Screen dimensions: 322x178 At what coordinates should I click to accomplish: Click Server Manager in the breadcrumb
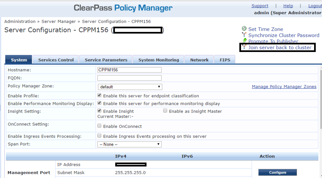point(59,21)
